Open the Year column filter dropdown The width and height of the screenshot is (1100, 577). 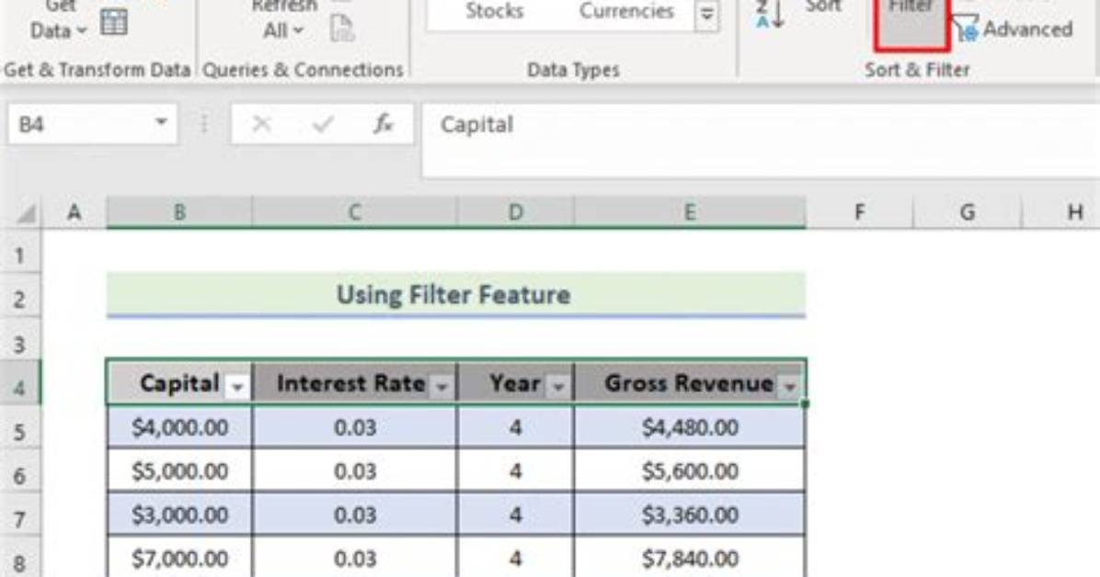[x=558, y=386]
